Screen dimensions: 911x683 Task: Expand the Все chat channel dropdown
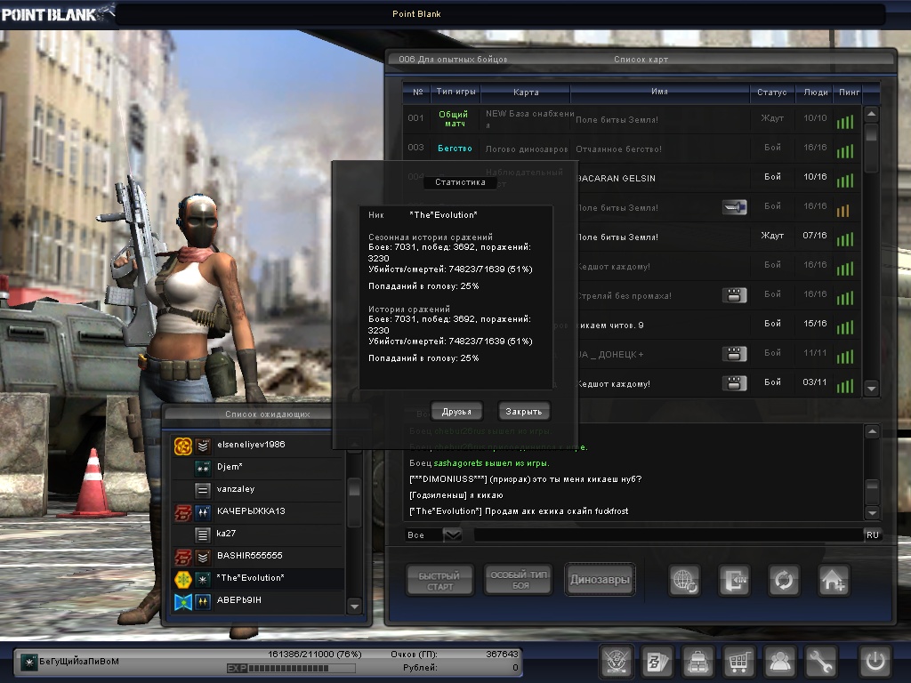[453, 534]
